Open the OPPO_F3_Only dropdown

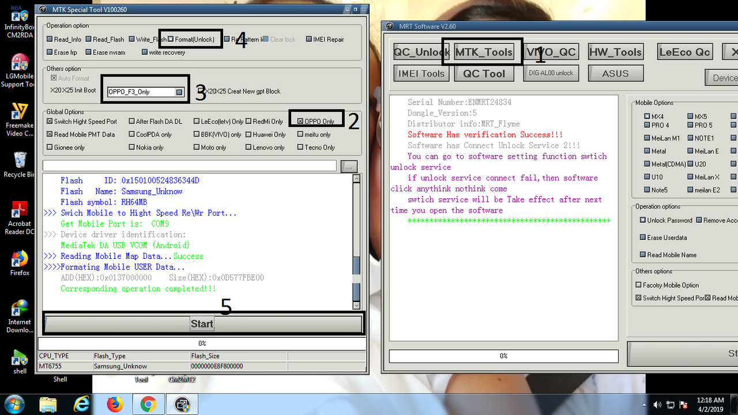tap(179, 92)
